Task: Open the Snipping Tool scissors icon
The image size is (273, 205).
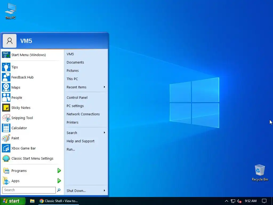Action: click(x=6, y=118)
